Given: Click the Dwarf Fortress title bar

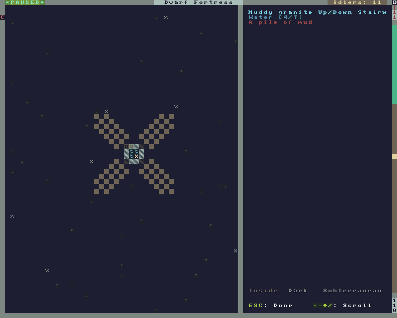Looking at the screenshot, I should coord(198,2).
